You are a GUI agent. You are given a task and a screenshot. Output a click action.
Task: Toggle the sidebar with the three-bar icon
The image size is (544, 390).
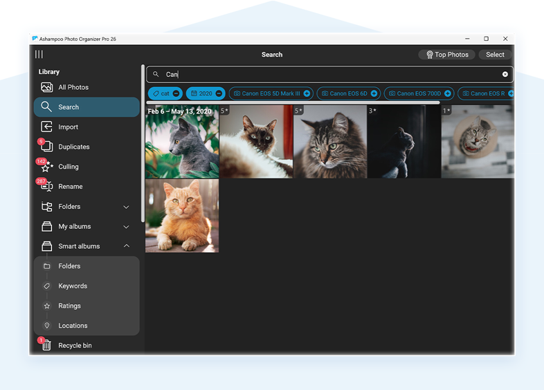pyautogui.click(x=39, y=54)
